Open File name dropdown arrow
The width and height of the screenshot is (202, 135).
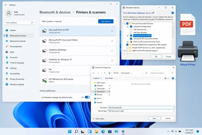[x=173, y=108]
